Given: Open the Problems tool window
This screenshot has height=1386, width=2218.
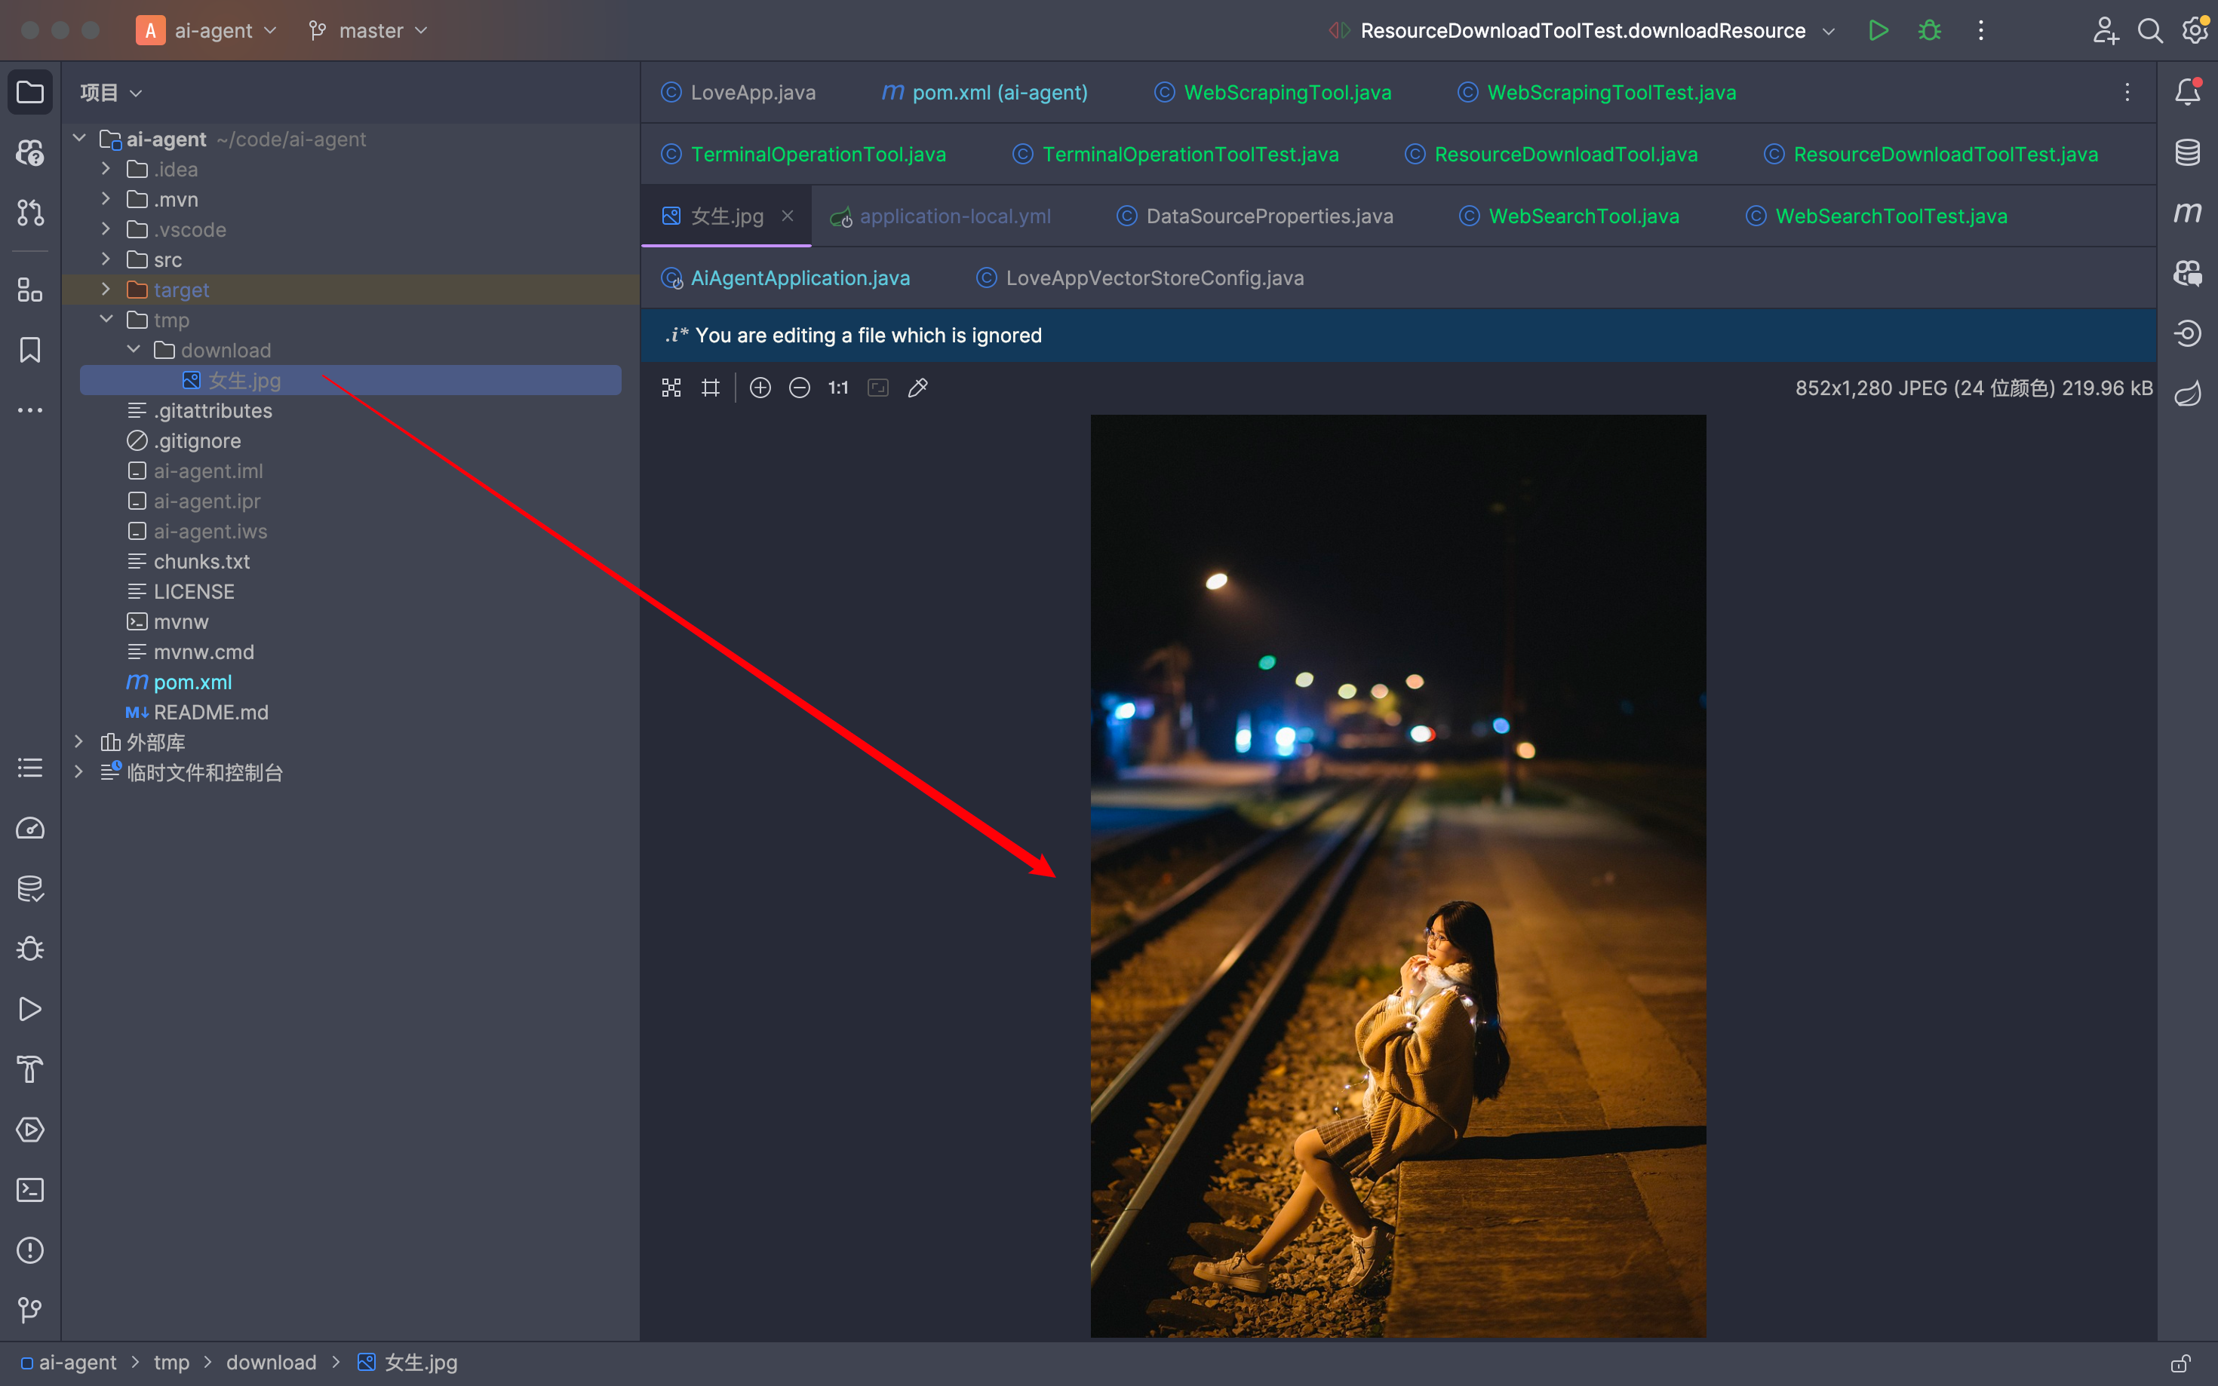Looking at the screenshot, I should [30, 1250].
